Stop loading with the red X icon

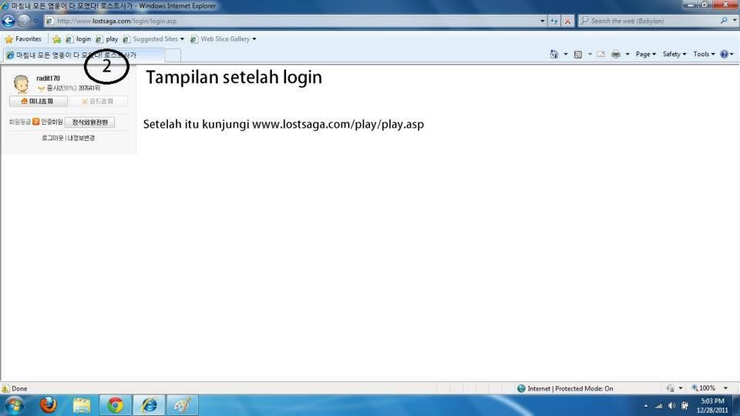click(567, 21)
